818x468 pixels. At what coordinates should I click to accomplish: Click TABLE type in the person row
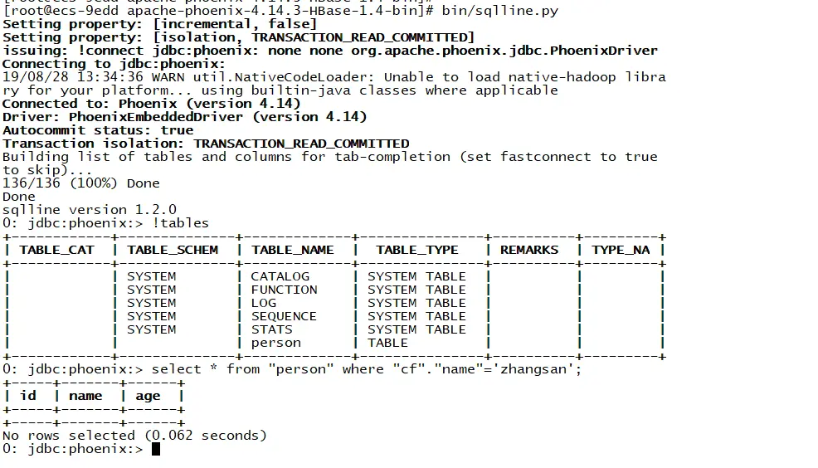[x=387, y=343]
